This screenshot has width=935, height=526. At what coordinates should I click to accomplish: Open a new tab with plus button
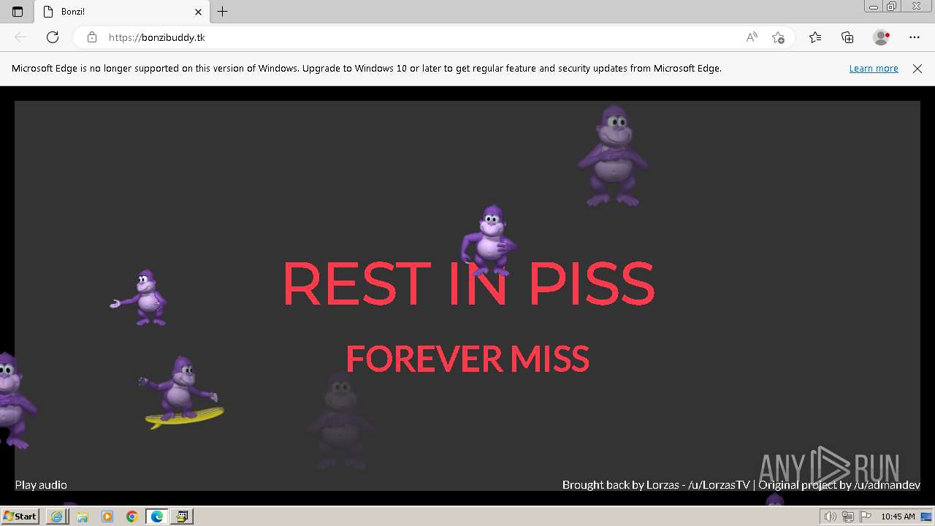pyautogui.click(x=223, y=12)
